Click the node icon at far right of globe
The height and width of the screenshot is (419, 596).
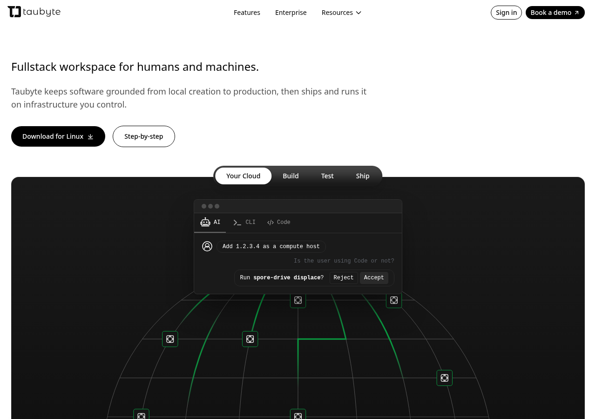pyautogui.click(x=445, y=378)
